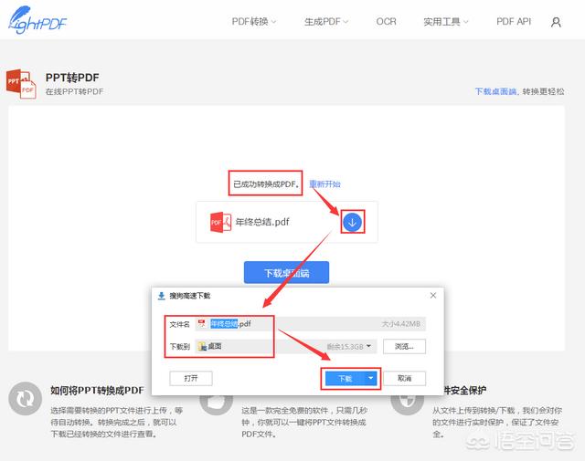Click the 重新开始 link
The image size is (585, 461).
click(324, 183)
